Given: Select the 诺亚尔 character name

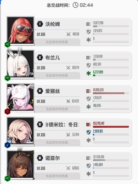Looking at the screenshot, I should (x=53, y=158).
